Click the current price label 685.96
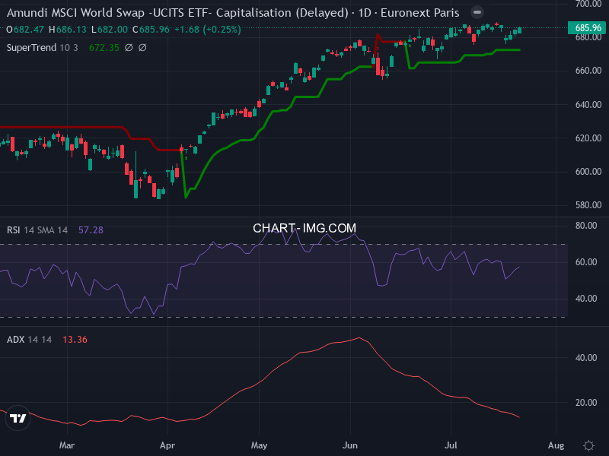 [588, 28]
